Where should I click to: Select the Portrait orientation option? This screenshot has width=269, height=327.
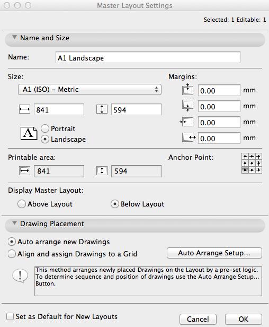tap(58, 128)
